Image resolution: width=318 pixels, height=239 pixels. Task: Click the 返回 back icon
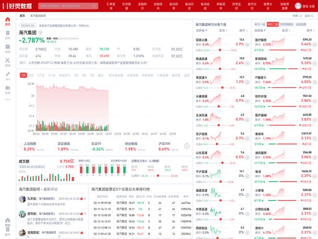pos(312,15)
